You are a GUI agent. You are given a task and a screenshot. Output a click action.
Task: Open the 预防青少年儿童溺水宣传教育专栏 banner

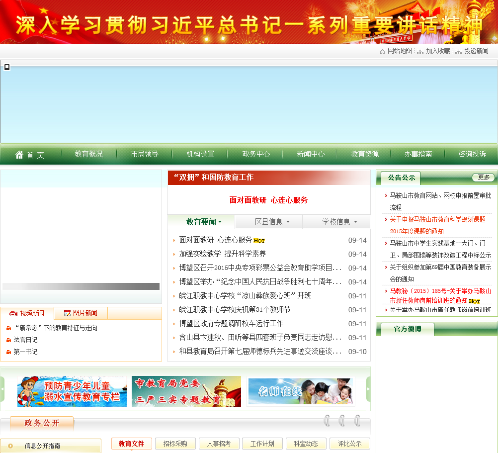pos(72,391)
